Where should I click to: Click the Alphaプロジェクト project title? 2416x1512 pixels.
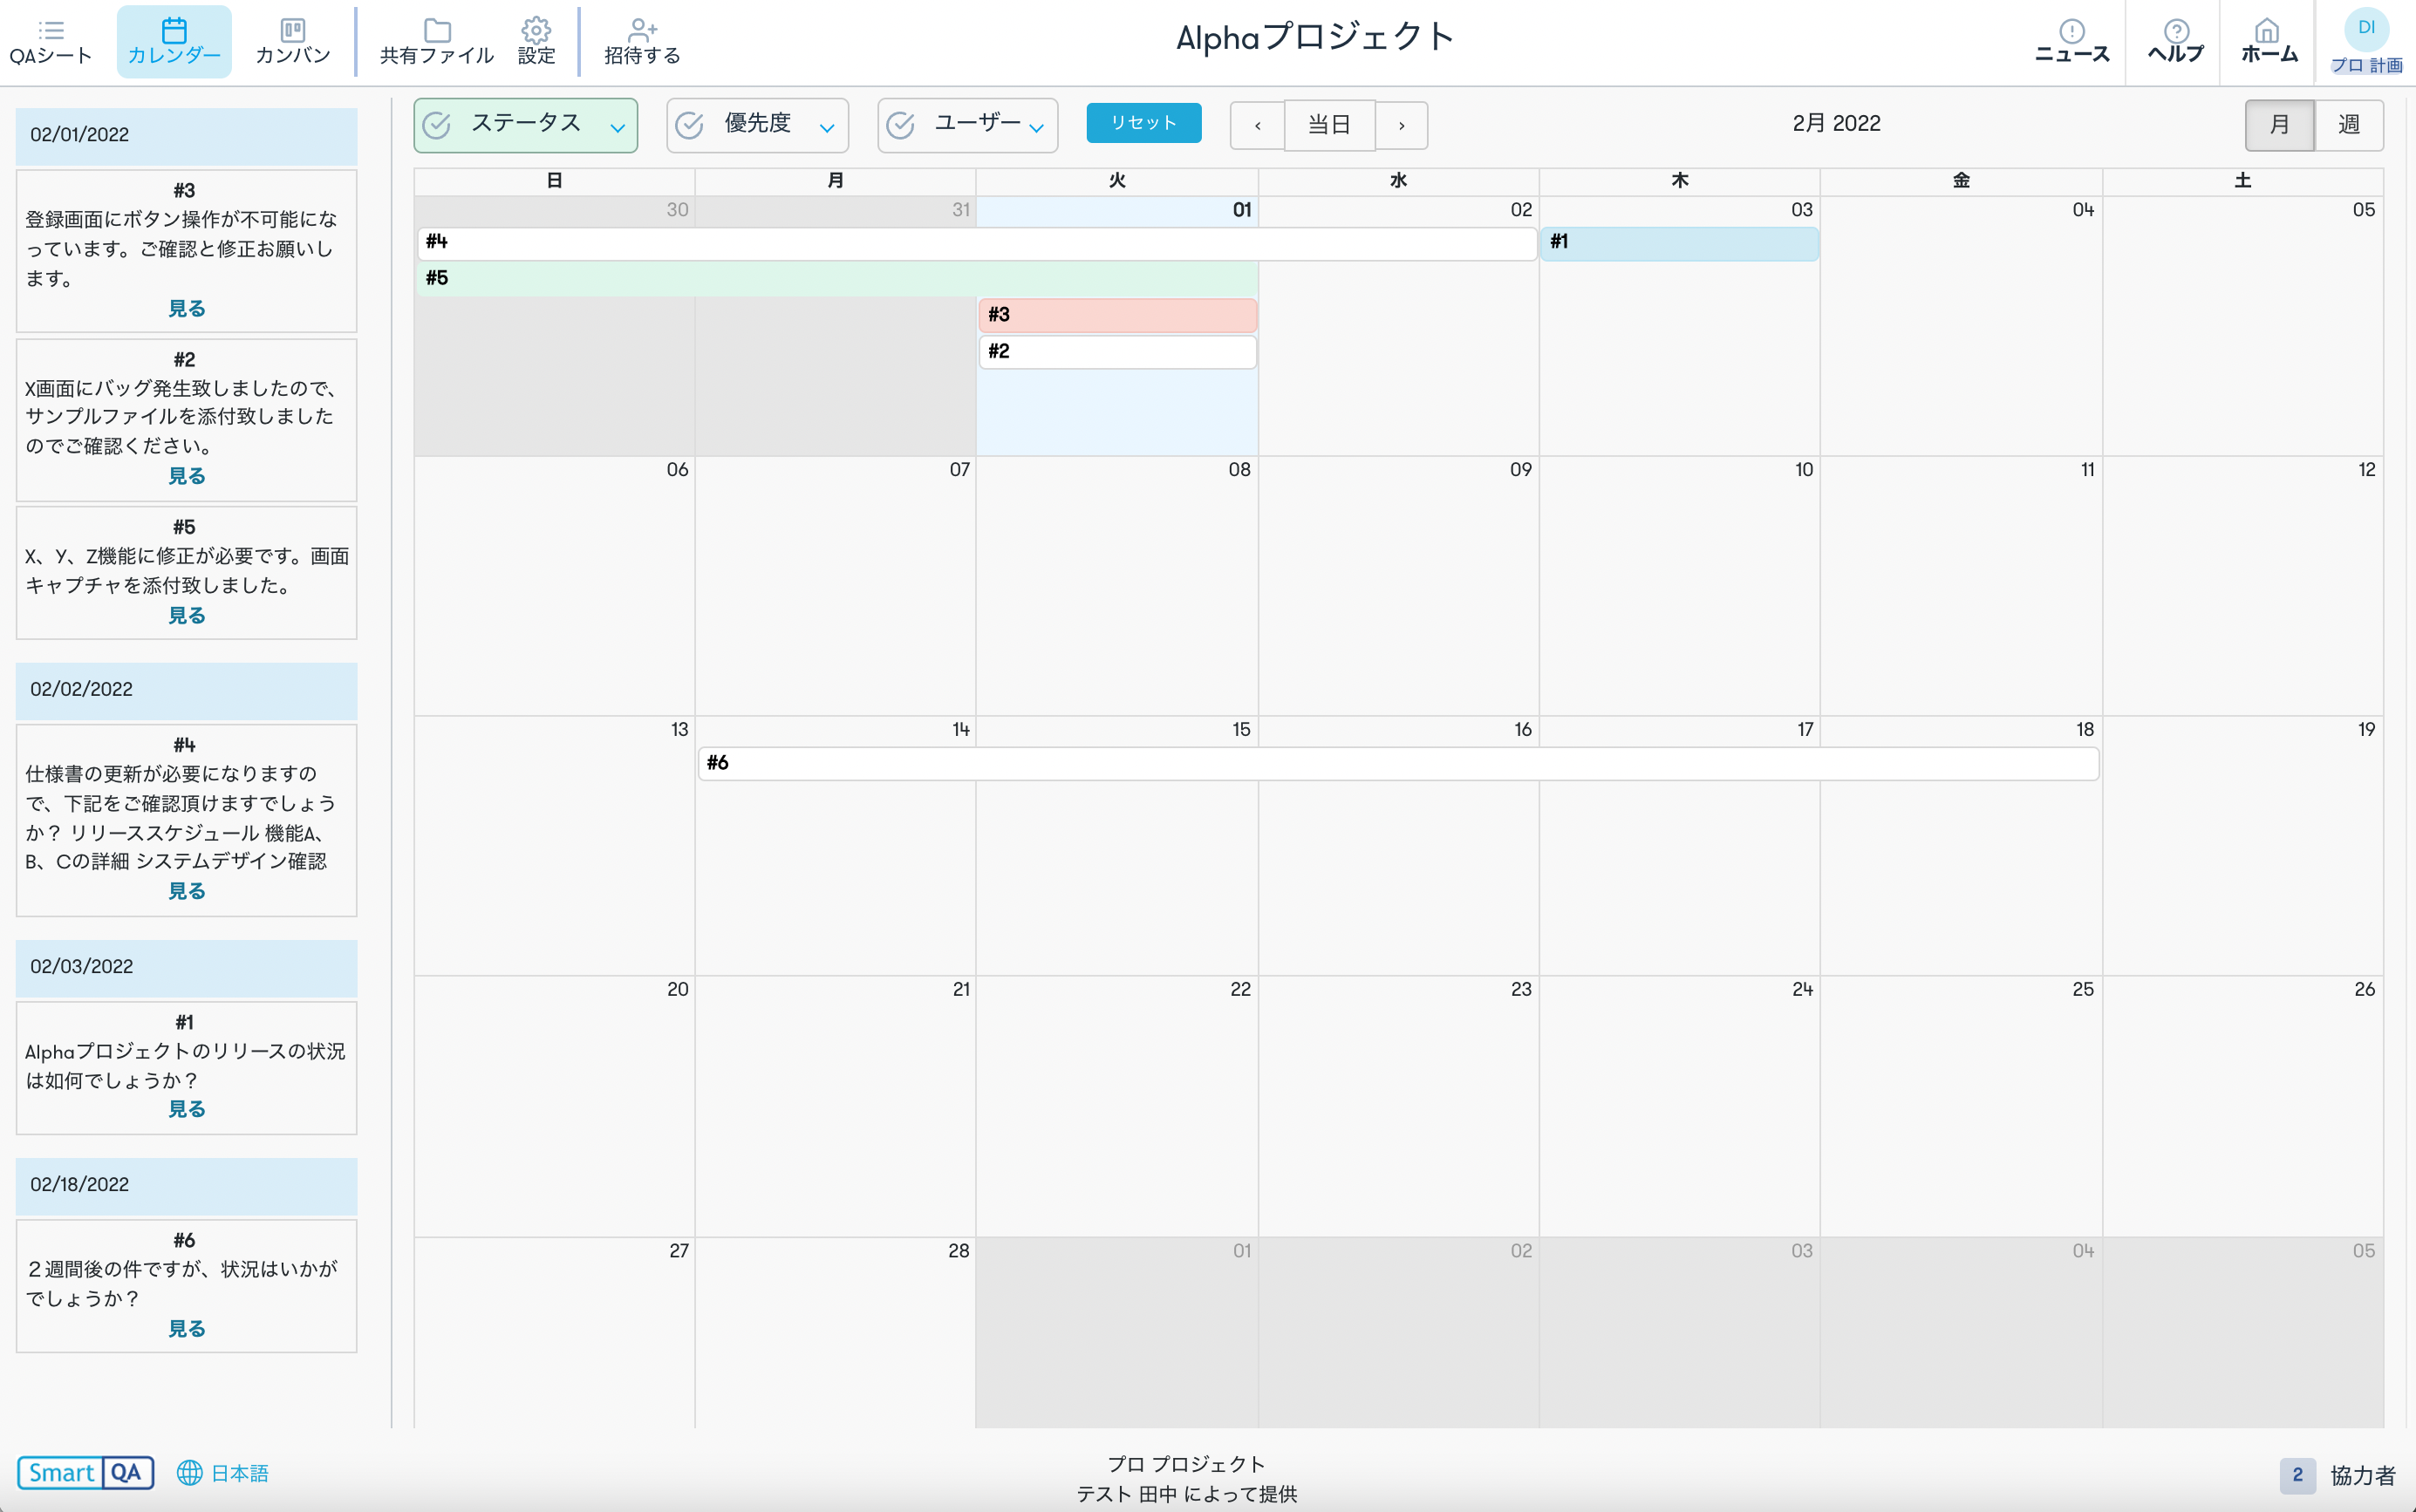click(x=1314, y=38)
